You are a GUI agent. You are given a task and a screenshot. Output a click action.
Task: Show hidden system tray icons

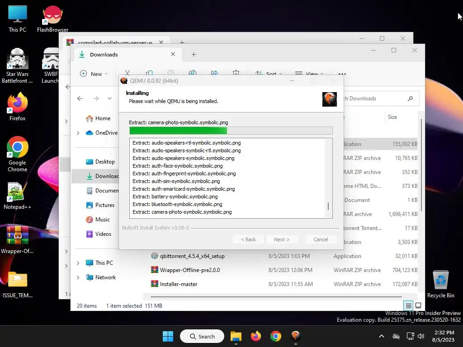(x=382, y=336)
